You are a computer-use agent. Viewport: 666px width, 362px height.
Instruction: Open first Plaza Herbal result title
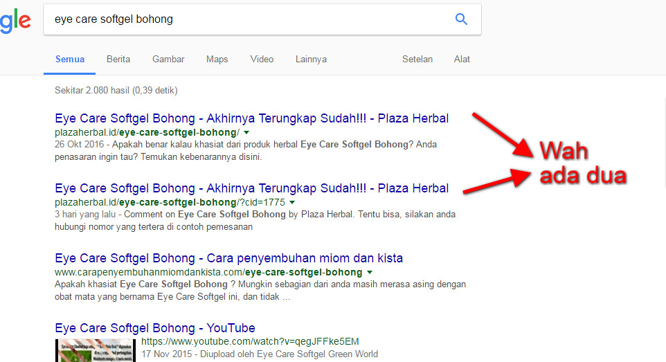[251, 118]
